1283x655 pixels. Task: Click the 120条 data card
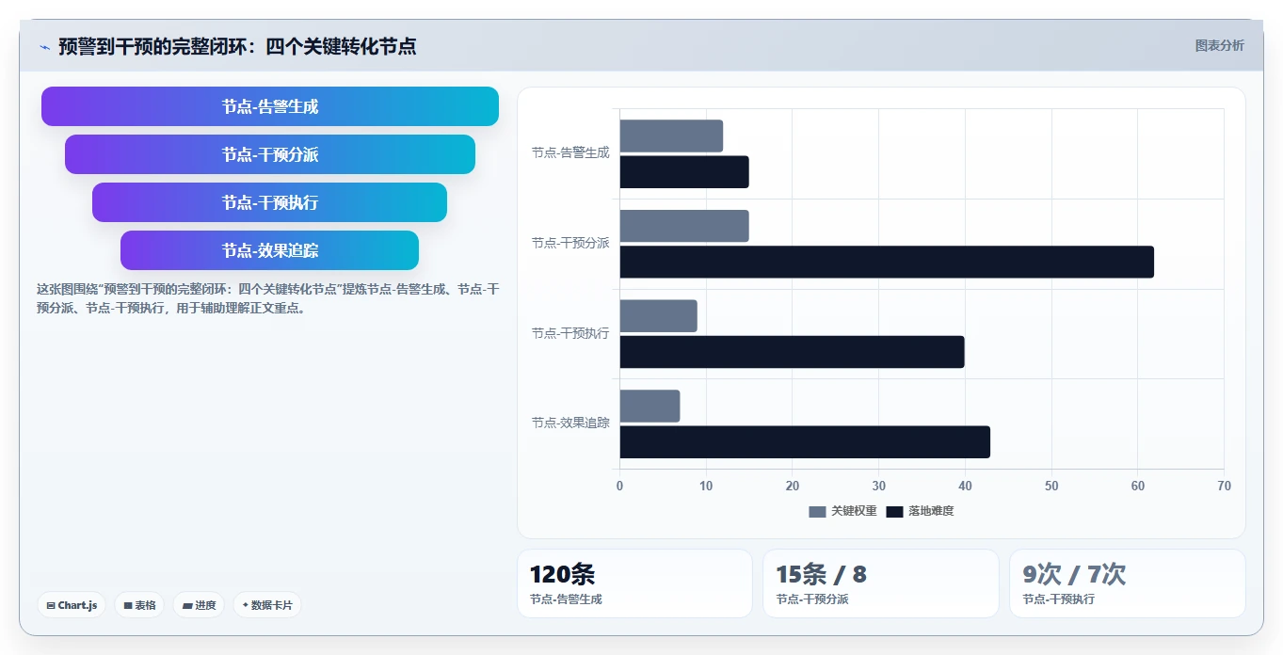(x=634, y=583)
